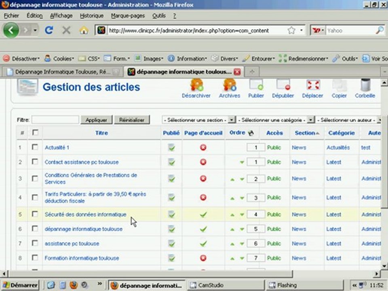
Task: Send to Corbeille trash icon
Action: pos(365,89)
